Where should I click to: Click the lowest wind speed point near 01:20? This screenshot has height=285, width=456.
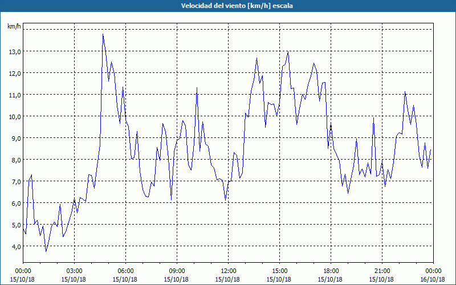click(46, 251)
